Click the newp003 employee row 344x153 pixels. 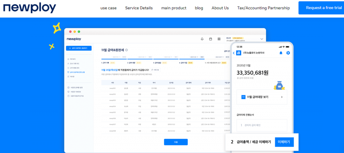coord(166,100)
